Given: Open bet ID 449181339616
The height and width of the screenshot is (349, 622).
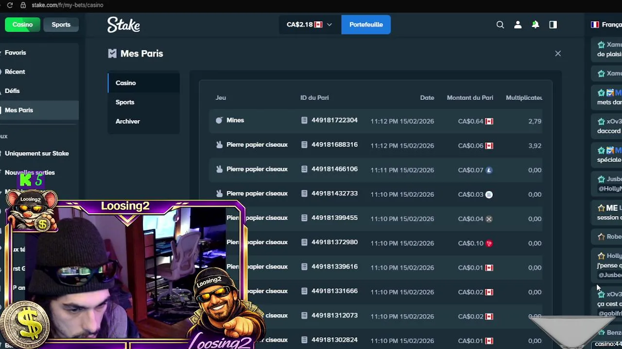Looking at the screenshot, I should click(334, 267).
